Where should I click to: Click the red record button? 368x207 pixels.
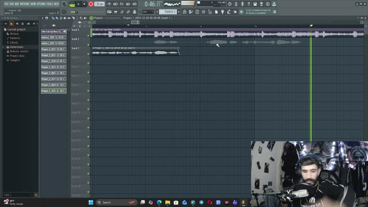point(91,4)
